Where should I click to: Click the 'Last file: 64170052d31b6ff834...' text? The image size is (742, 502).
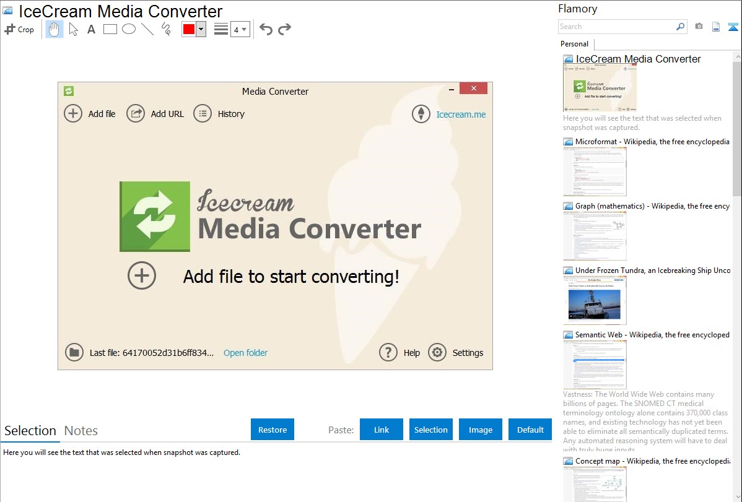(x=151, y=353)
